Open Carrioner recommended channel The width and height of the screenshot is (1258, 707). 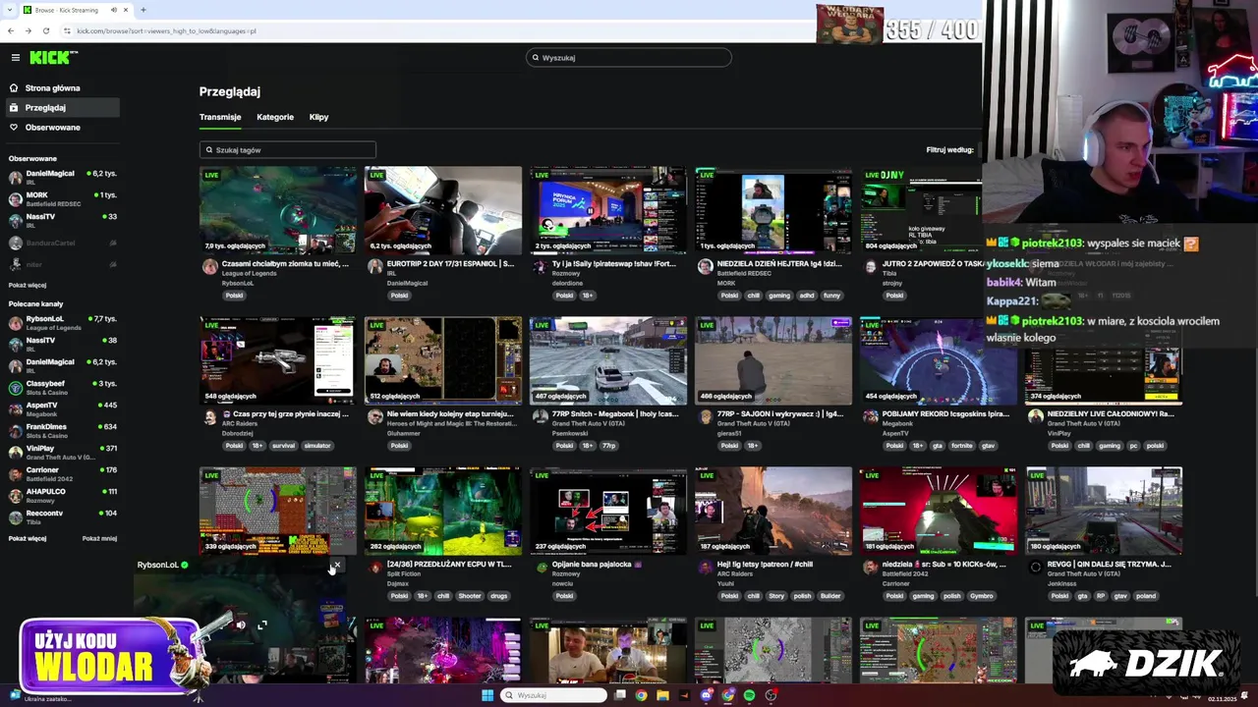pyautogui.click(x=62, y=474)
